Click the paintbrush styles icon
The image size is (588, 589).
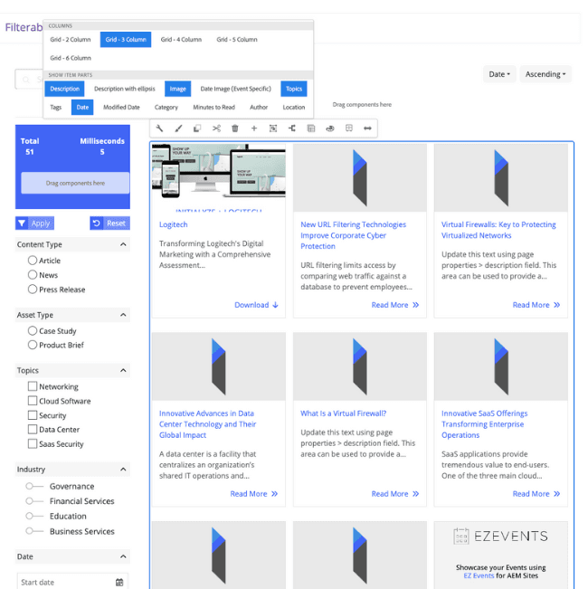178,128
